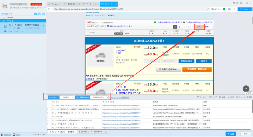Select bottom tab 1. 1シリーズ (BMW)
Viewport: 253px width, 137px height.
(x=63, y=132)
